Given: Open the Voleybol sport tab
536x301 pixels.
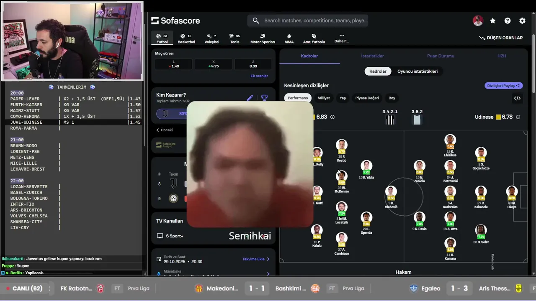Looking at the screenshot, I should click(x=212, y=38).
